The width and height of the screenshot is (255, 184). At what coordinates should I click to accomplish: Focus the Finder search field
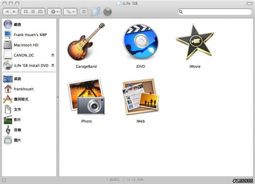coord(215,12)
